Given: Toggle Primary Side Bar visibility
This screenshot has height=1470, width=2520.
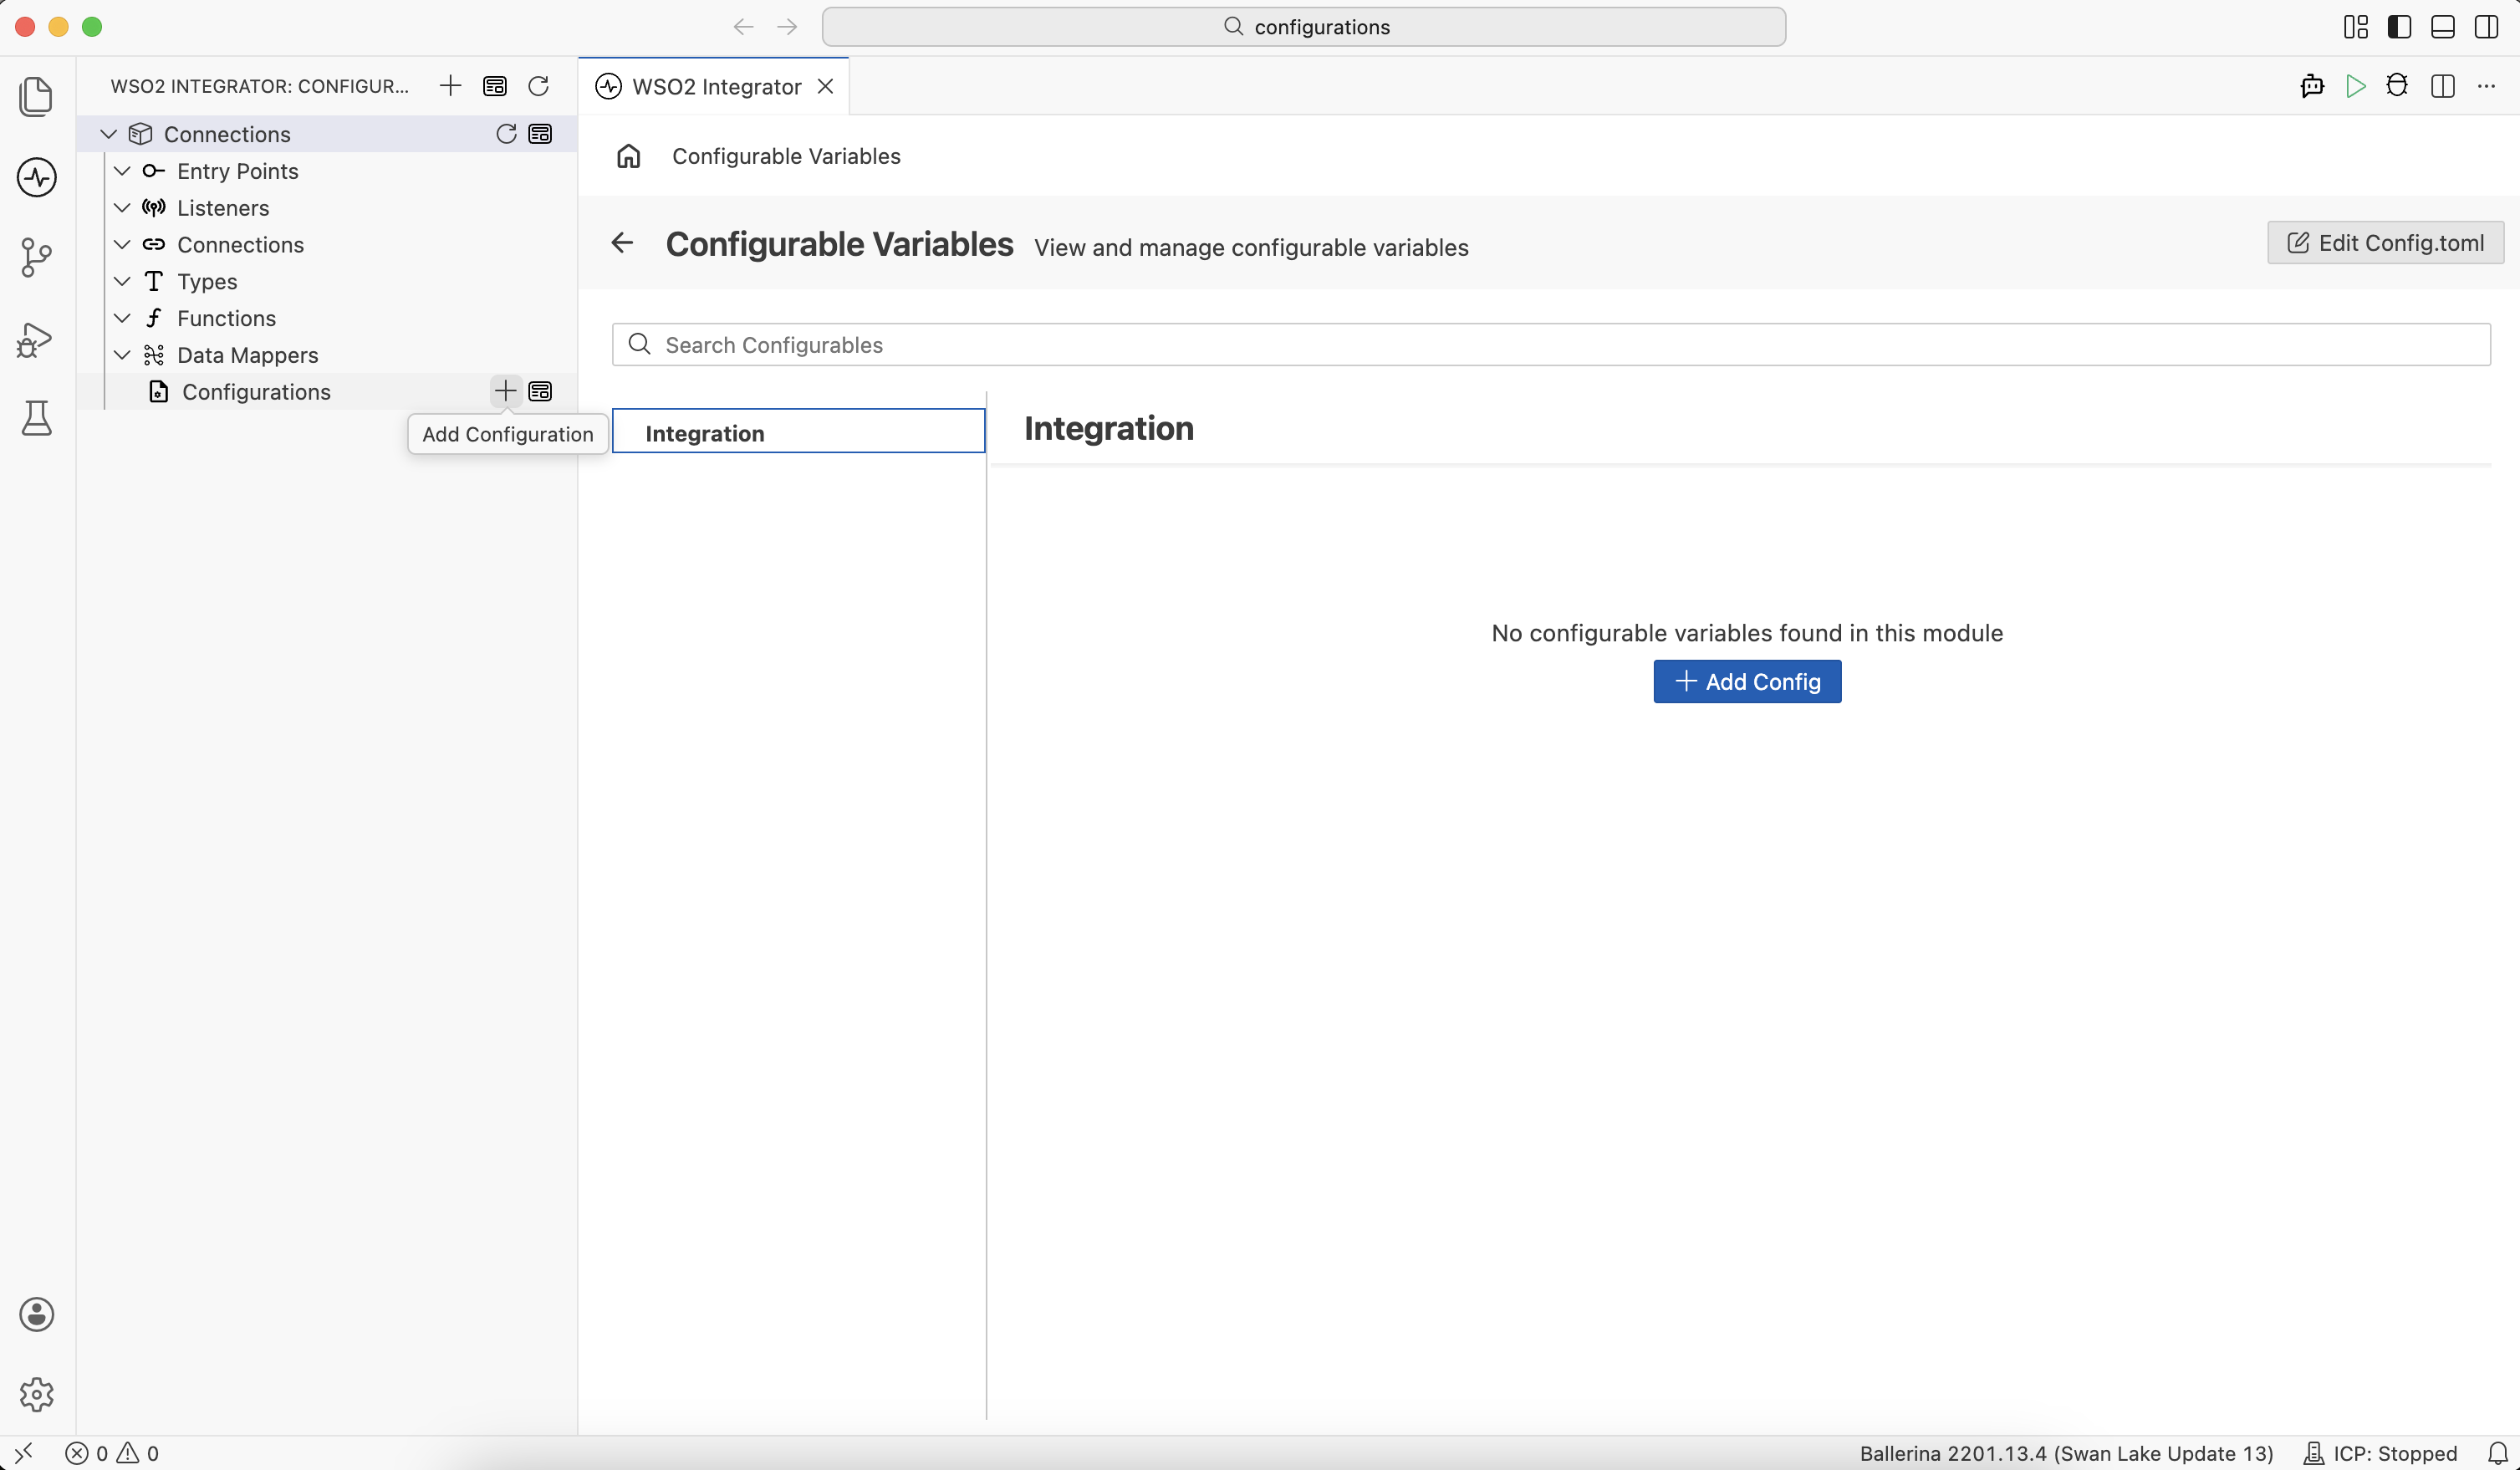Looking at the screenshot, I should 2400,27.
